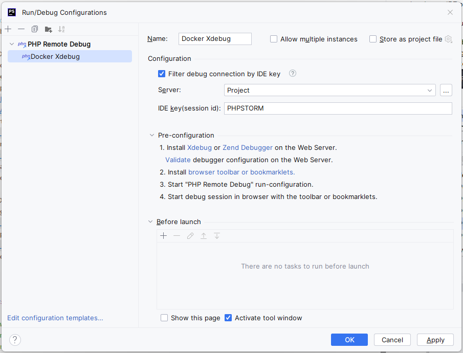
Task: Click the Validate link
Action: point(178,160)
